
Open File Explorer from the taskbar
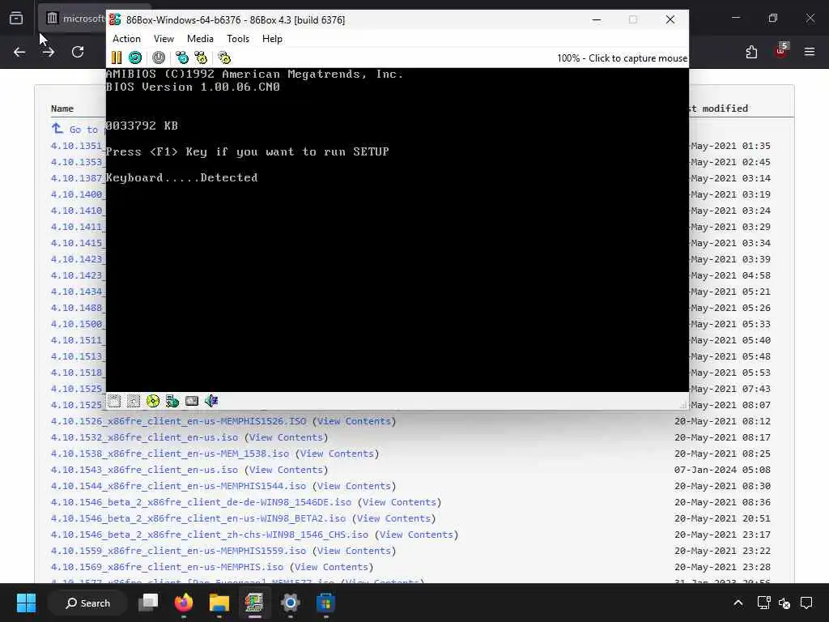pos(219,603)
